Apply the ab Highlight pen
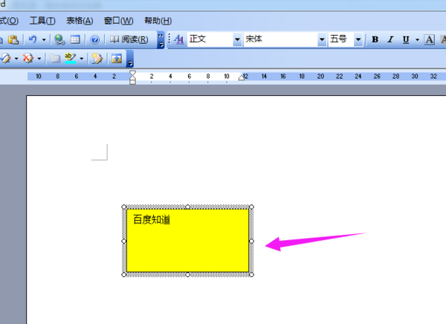This screenshot has height=324, width=446. coord(71,58)
